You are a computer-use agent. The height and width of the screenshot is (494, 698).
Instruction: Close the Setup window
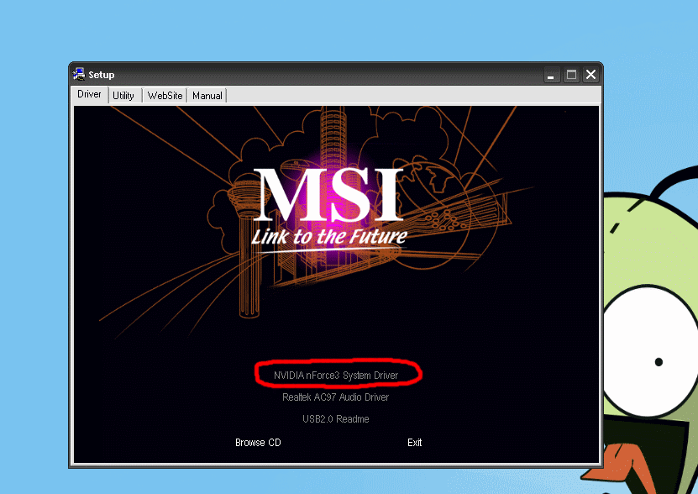coord(590,75)
